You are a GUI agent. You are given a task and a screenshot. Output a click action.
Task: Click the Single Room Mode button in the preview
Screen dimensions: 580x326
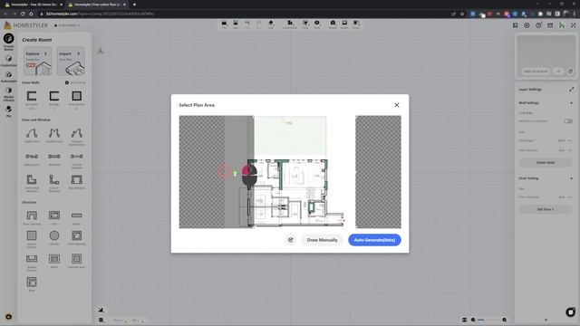[x=536, y=71]
